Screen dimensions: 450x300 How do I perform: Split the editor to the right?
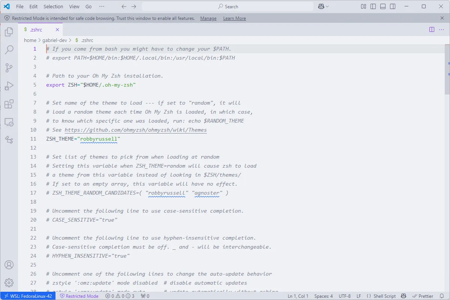[x=432, y=29]
